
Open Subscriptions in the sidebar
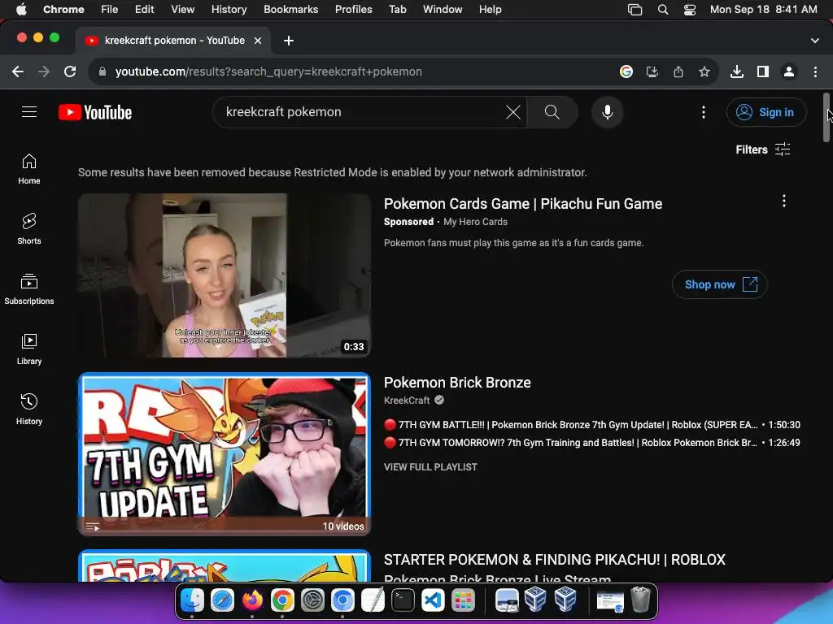click(x=29, y=288)
